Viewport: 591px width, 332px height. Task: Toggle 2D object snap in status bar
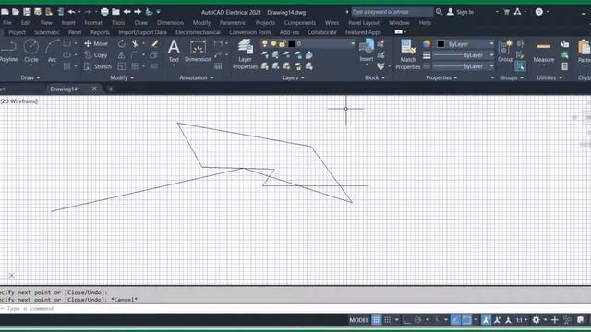click(466, 320)
